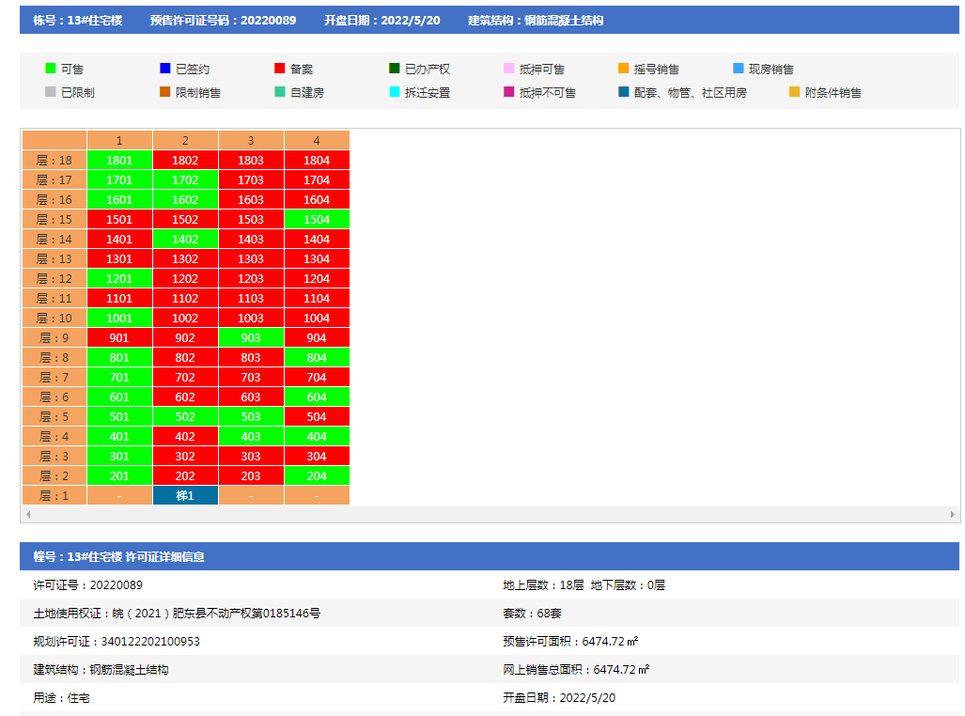The image size is (965, 716).
Task: Click the right arrow of horizontal scrollbar
Action: (953, 514)
